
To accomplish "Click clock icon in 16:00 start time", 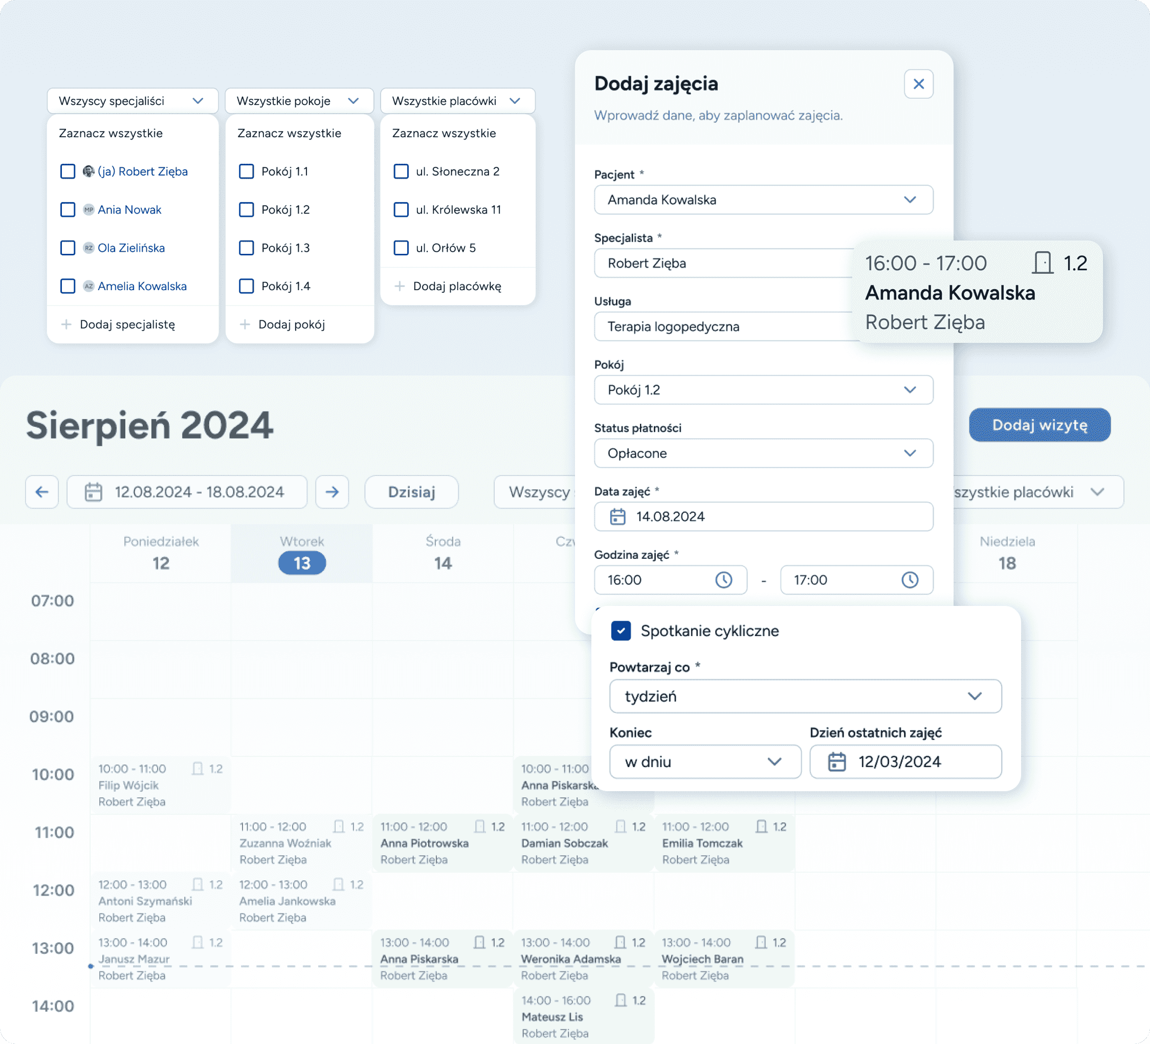I will (723, 580).
